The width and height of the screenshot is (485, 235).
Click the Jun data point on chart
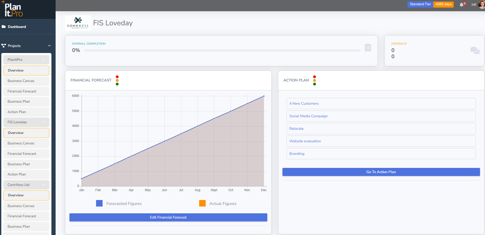click(x=164, y=141)
